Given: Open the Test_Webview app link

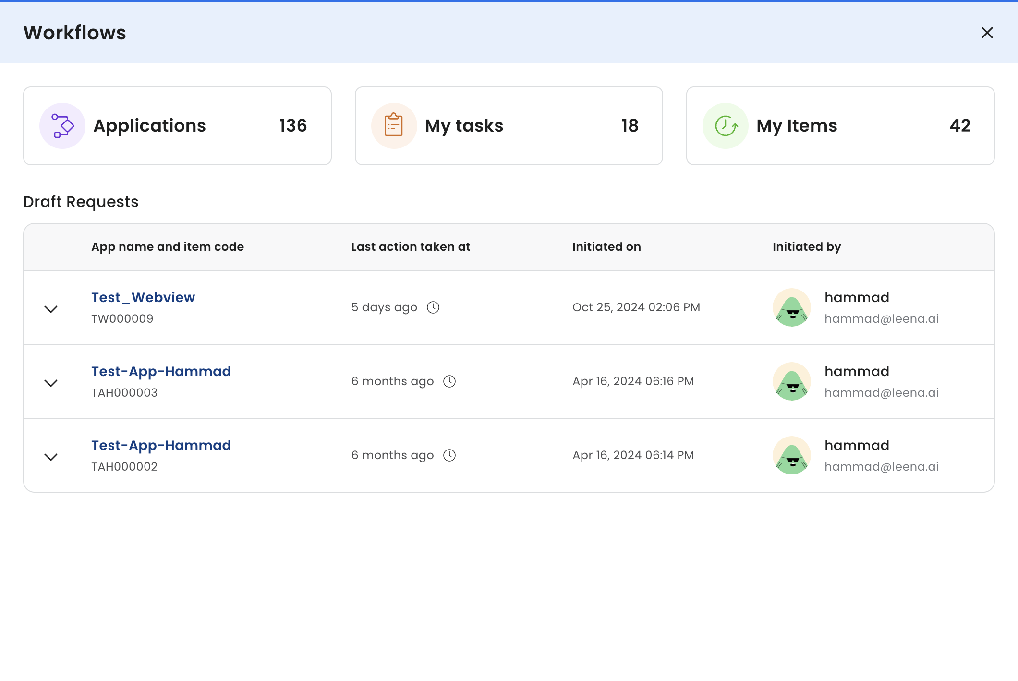Looking at the screenshot, I should (x=143, y=297).
